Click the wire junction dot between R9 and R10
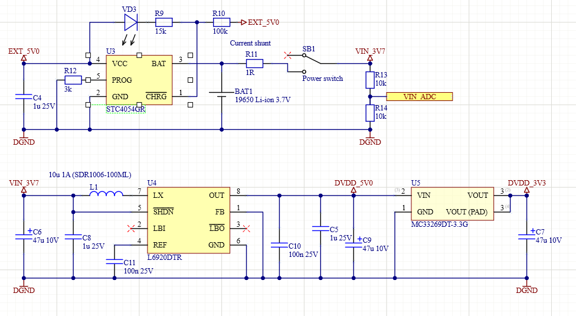Image resolution: width=576 pixels, height=316 pixels. 197,22
